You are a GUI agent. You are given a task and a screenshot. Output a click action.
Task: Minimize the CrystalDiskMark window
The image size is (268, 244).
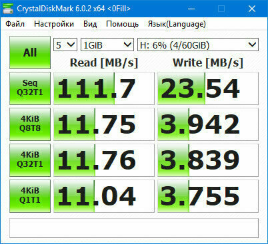(191, 9)
